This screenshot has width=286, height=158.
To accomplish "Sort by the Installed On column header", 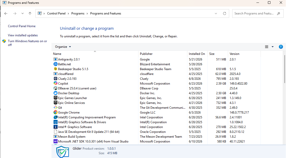I will (x=198, y=54).
